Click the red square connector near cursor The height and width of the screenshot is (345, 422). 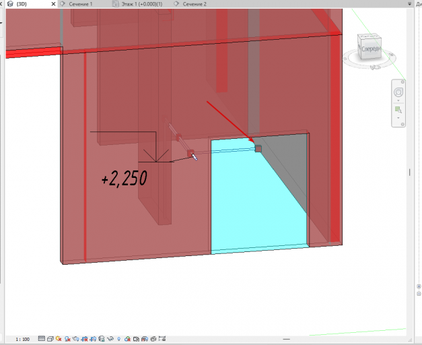click(x=190, y=153)
